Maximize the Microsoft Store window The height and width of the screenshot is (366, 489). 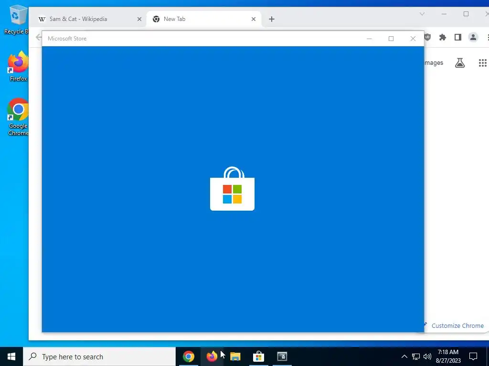coord(391,39)
